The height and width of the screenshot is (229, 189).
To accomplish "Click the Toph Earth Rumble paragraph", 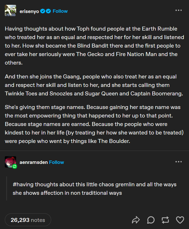I will [94, 46].
